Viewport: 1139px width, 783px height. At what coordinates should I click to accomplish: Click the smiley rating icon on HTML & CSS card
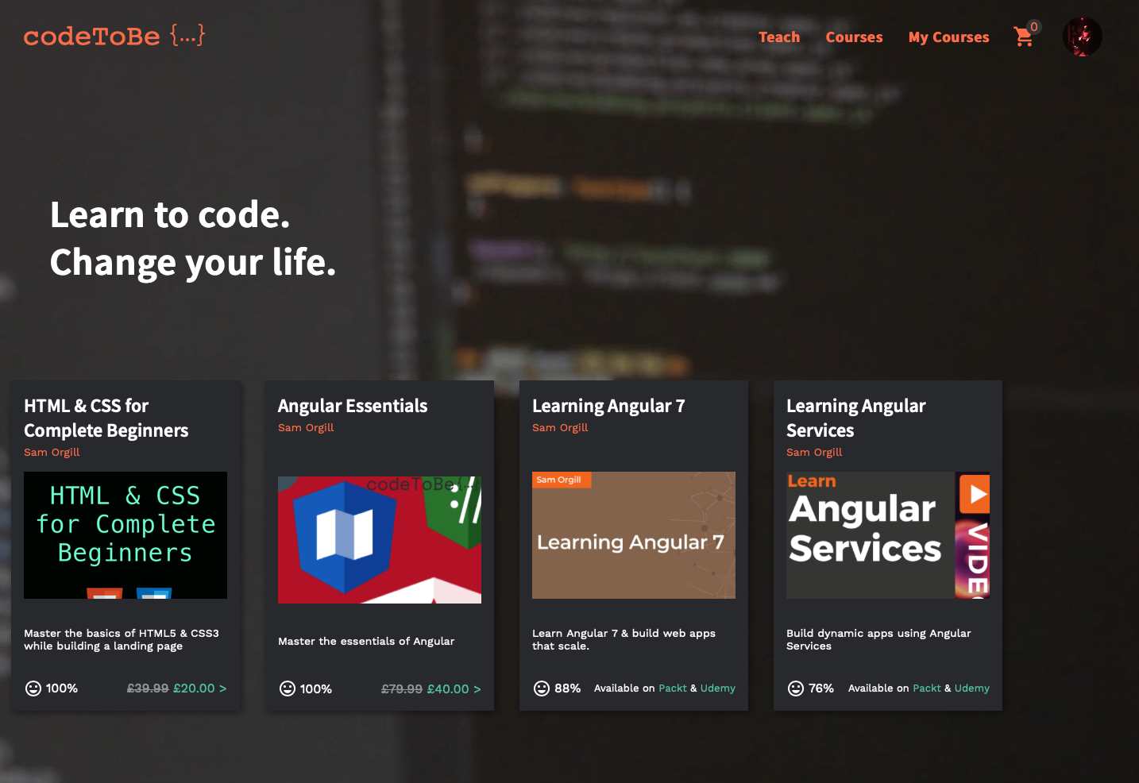(33, 688)
